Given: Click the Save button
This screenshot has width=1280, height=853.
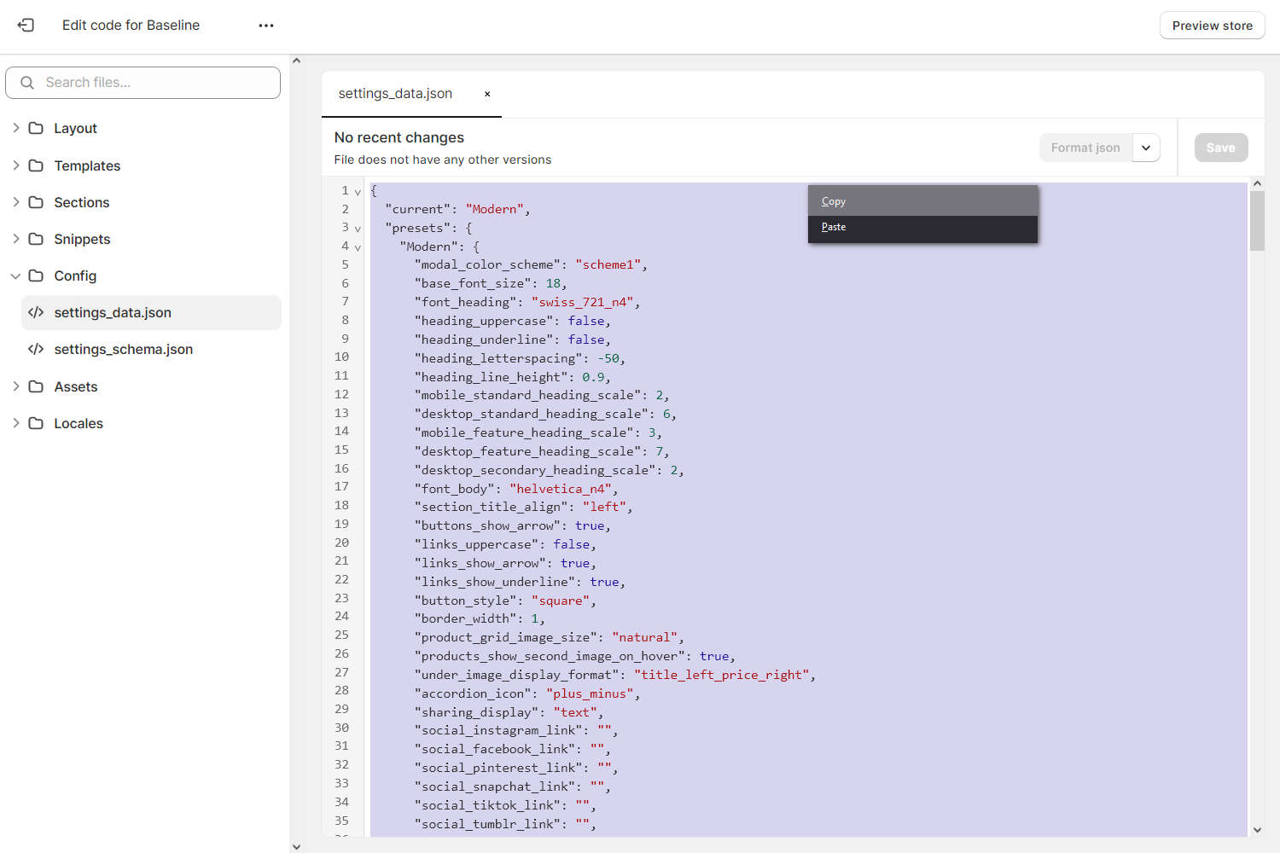Looking at the screenshot, I should 1220,147.
